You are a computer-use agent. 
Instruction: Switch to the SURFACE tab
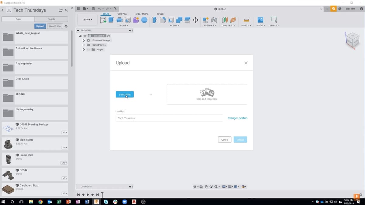coord(122,14)
